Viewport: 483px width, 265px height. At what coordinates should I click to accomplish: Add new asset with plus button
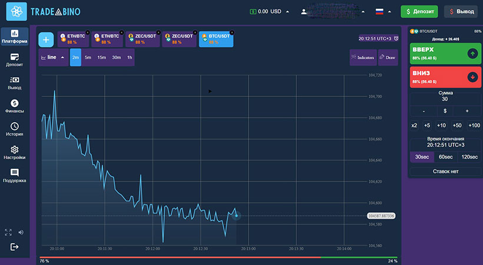click(x=47, y=39)
